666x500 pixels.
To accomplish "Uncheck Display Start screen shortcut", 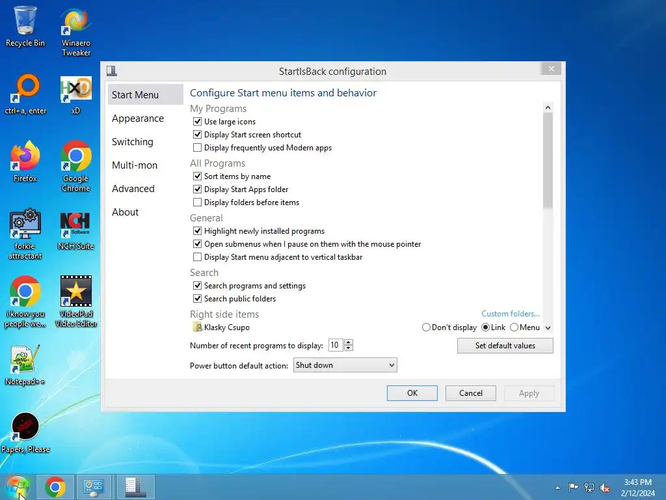I will pyautogui.click(x=197, y=134).
